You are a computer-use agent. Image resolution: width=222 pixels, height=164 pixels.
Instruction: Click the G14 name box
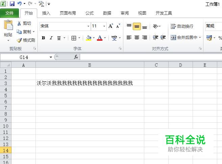(24, 57)
